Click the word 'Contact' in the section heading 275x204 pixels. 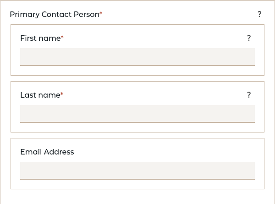point(57,14)
